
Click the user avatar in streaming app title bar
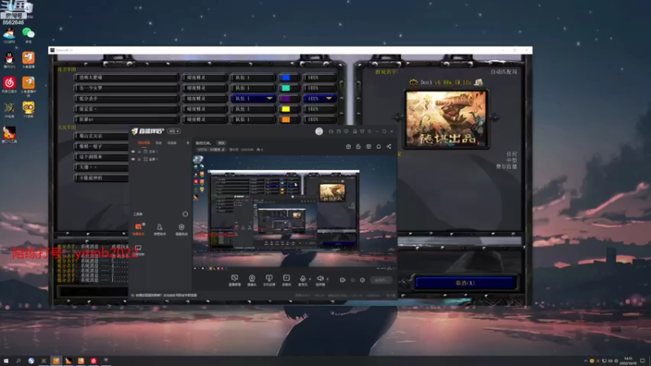pyautogui.click(x=319, y=131)
